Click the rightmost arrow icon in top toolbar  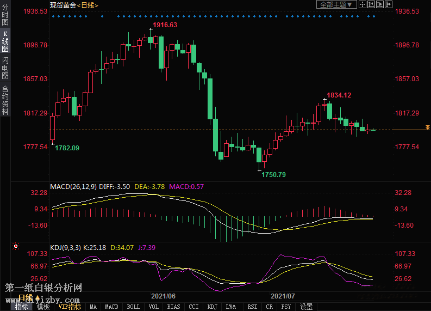tap(389, 4)
